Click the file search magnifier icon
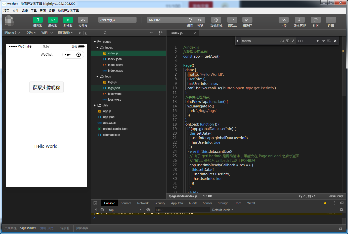348x234 pixels. click(105, 33)
